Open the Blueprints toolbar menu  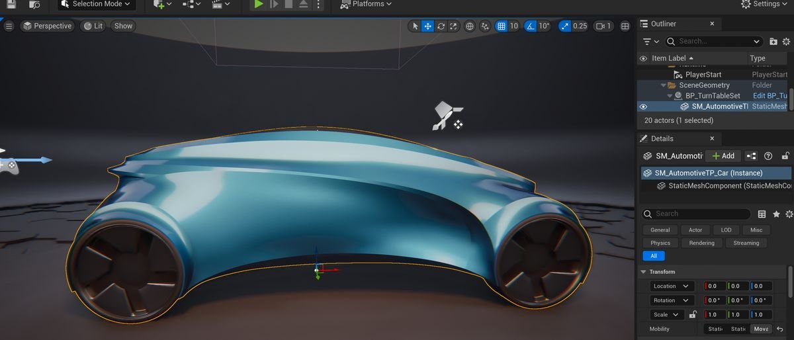click(x=191, y=4)
